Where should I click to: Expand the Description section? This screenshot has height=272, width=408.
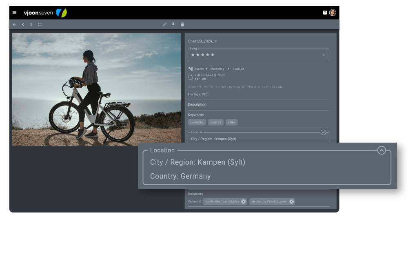[x=197, y=105]
